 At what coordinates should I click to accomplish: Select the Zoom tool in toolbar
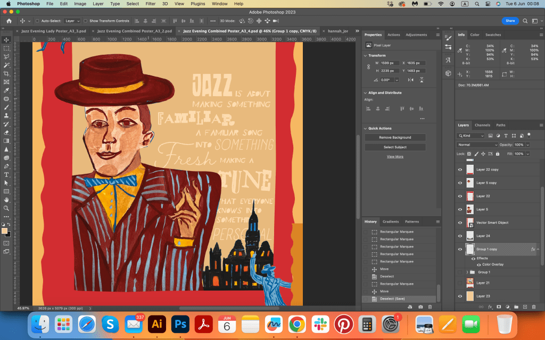[x=6, y=208]
